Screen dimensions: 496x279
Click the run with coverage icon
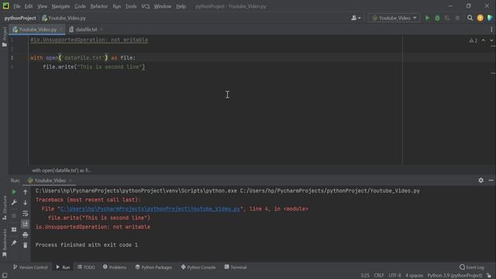[447, 18]
